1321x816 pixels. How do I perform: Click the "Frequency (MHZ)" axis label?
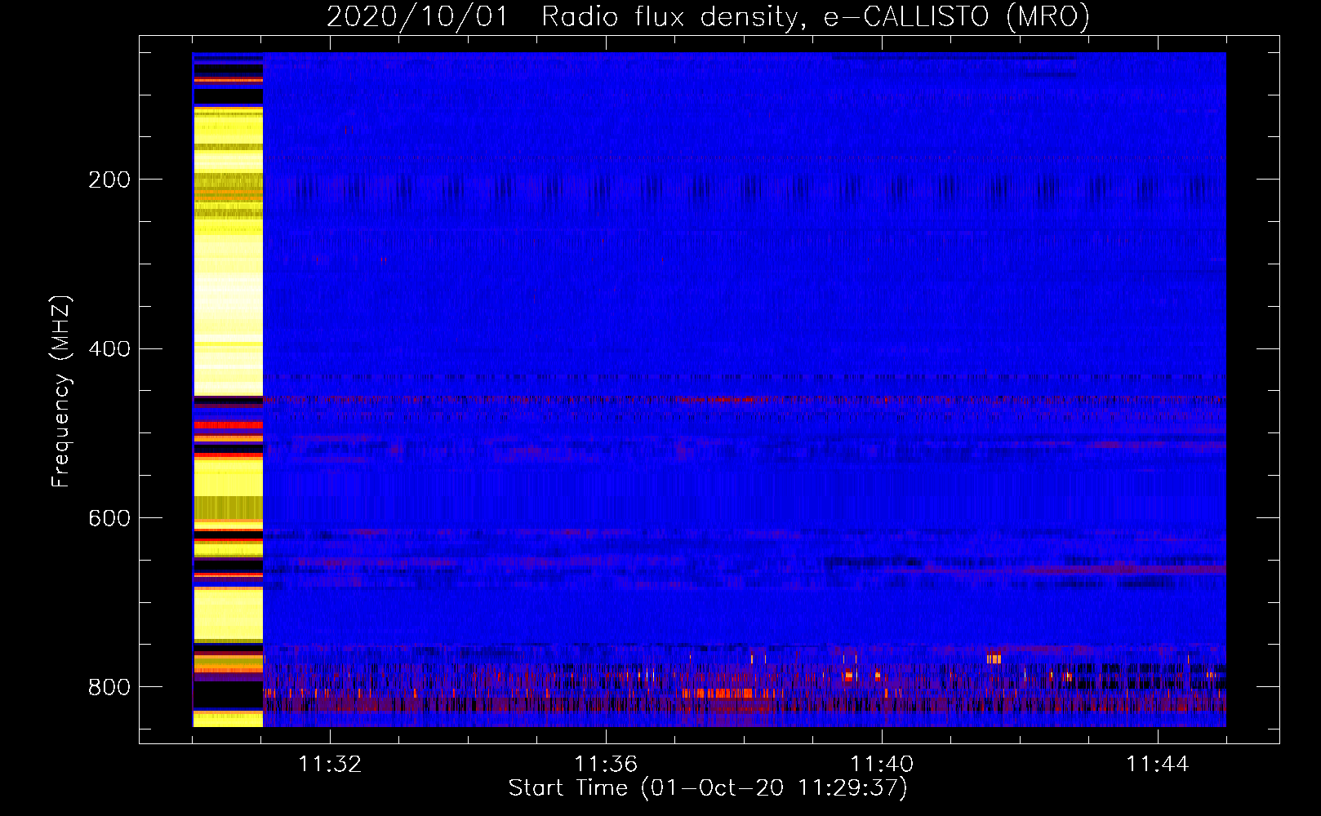[61, 392]
